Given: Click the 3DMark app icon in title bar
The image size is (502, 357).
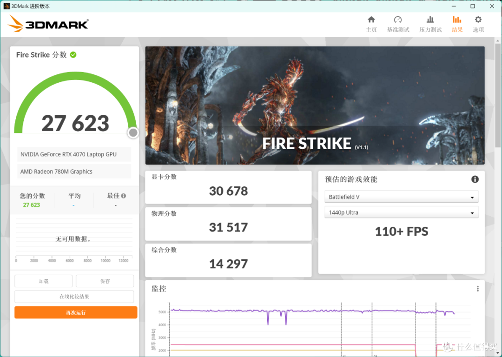Looking at the screenshot, I should (x=7, y=6).
